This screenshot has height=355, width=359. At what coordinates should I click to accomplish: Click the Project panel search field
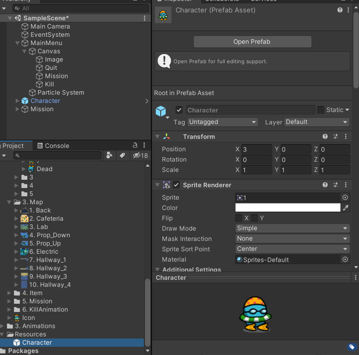57,155
